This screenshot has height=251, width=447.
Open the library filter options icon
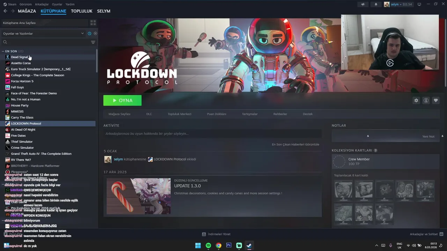click(x=93, y=42)
